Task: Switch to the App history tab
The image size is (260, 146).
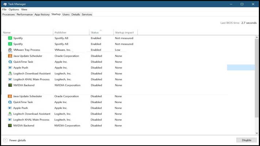Action: (x=42, y=15)
